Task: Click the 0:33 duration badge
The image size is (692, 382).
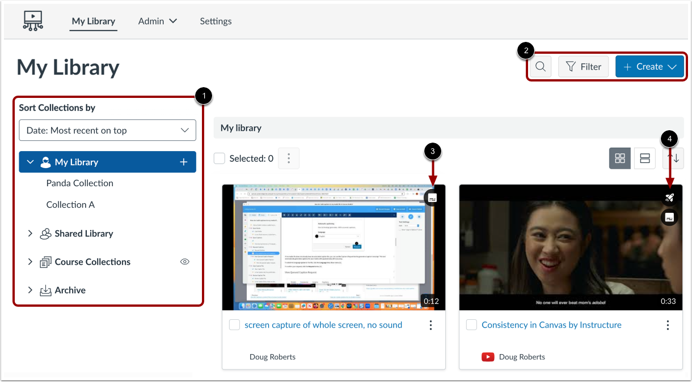Action: tap(668, 301)
